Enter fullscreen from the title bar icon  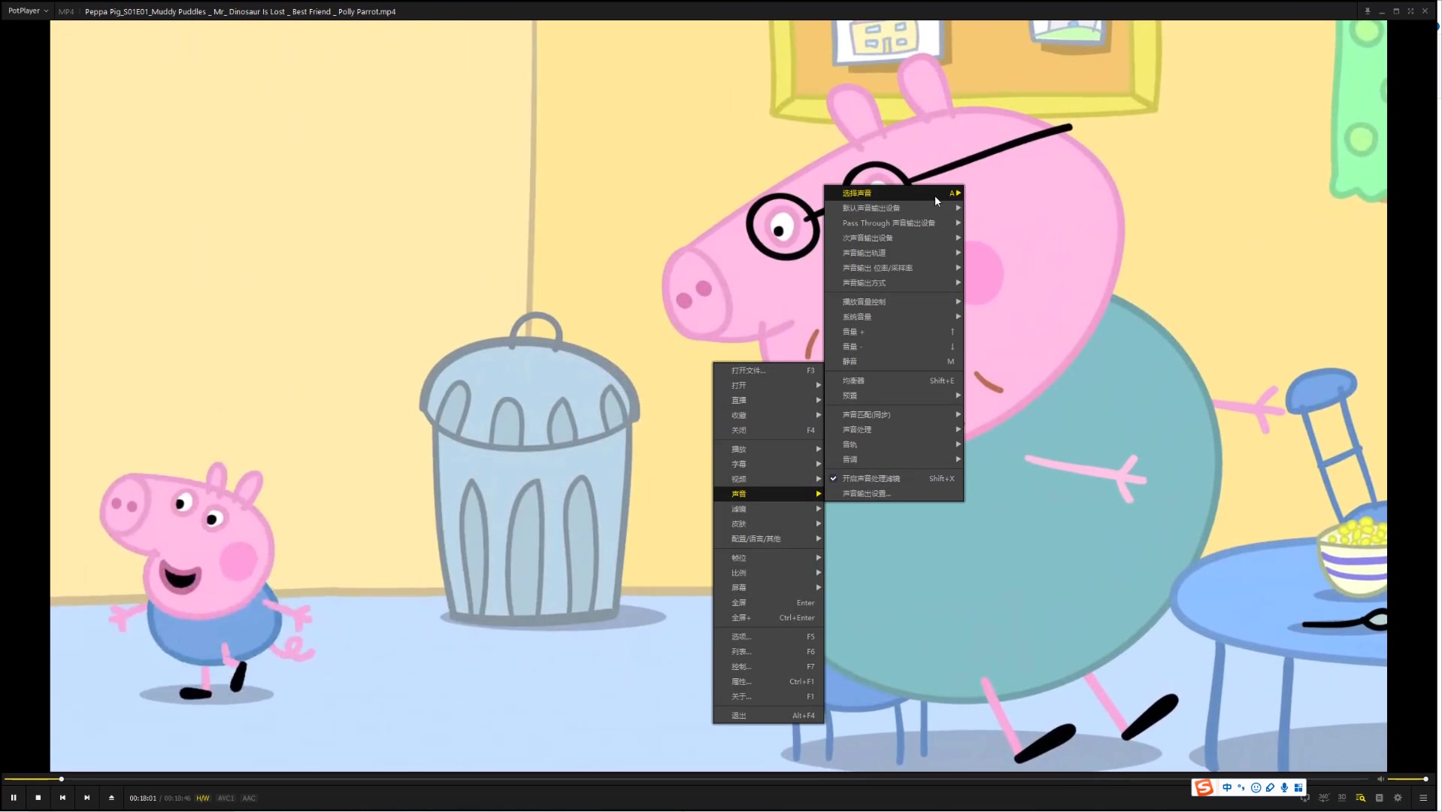[1410, 11]
